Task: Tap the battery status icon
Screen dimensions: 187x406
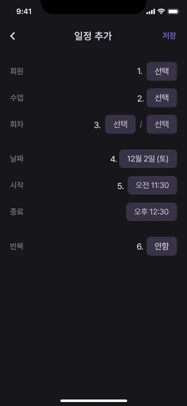Action: tap(174, 11)
